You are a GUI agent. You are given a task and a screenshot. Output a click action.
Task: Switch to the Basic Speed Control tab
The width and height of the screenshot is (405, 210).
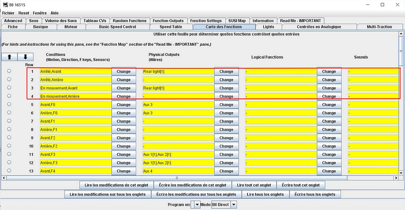pos(118,27)
